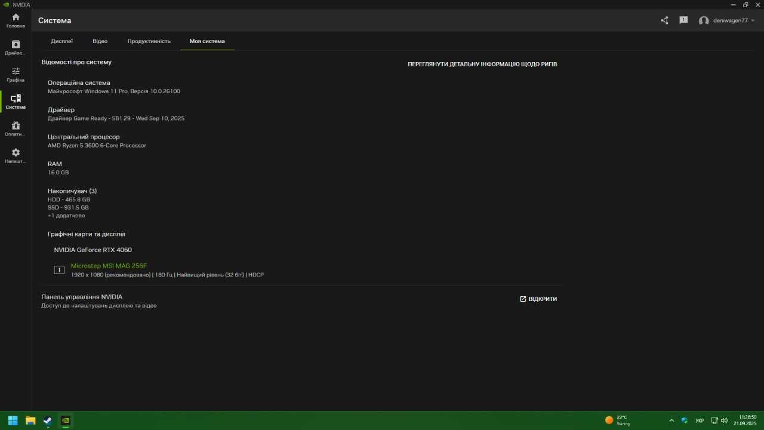The width and height of the screenshot is (764, 430).
Task: Click the NVIDIA app taskbar icon
Action: pyautogui.click(x=66, y=420)
